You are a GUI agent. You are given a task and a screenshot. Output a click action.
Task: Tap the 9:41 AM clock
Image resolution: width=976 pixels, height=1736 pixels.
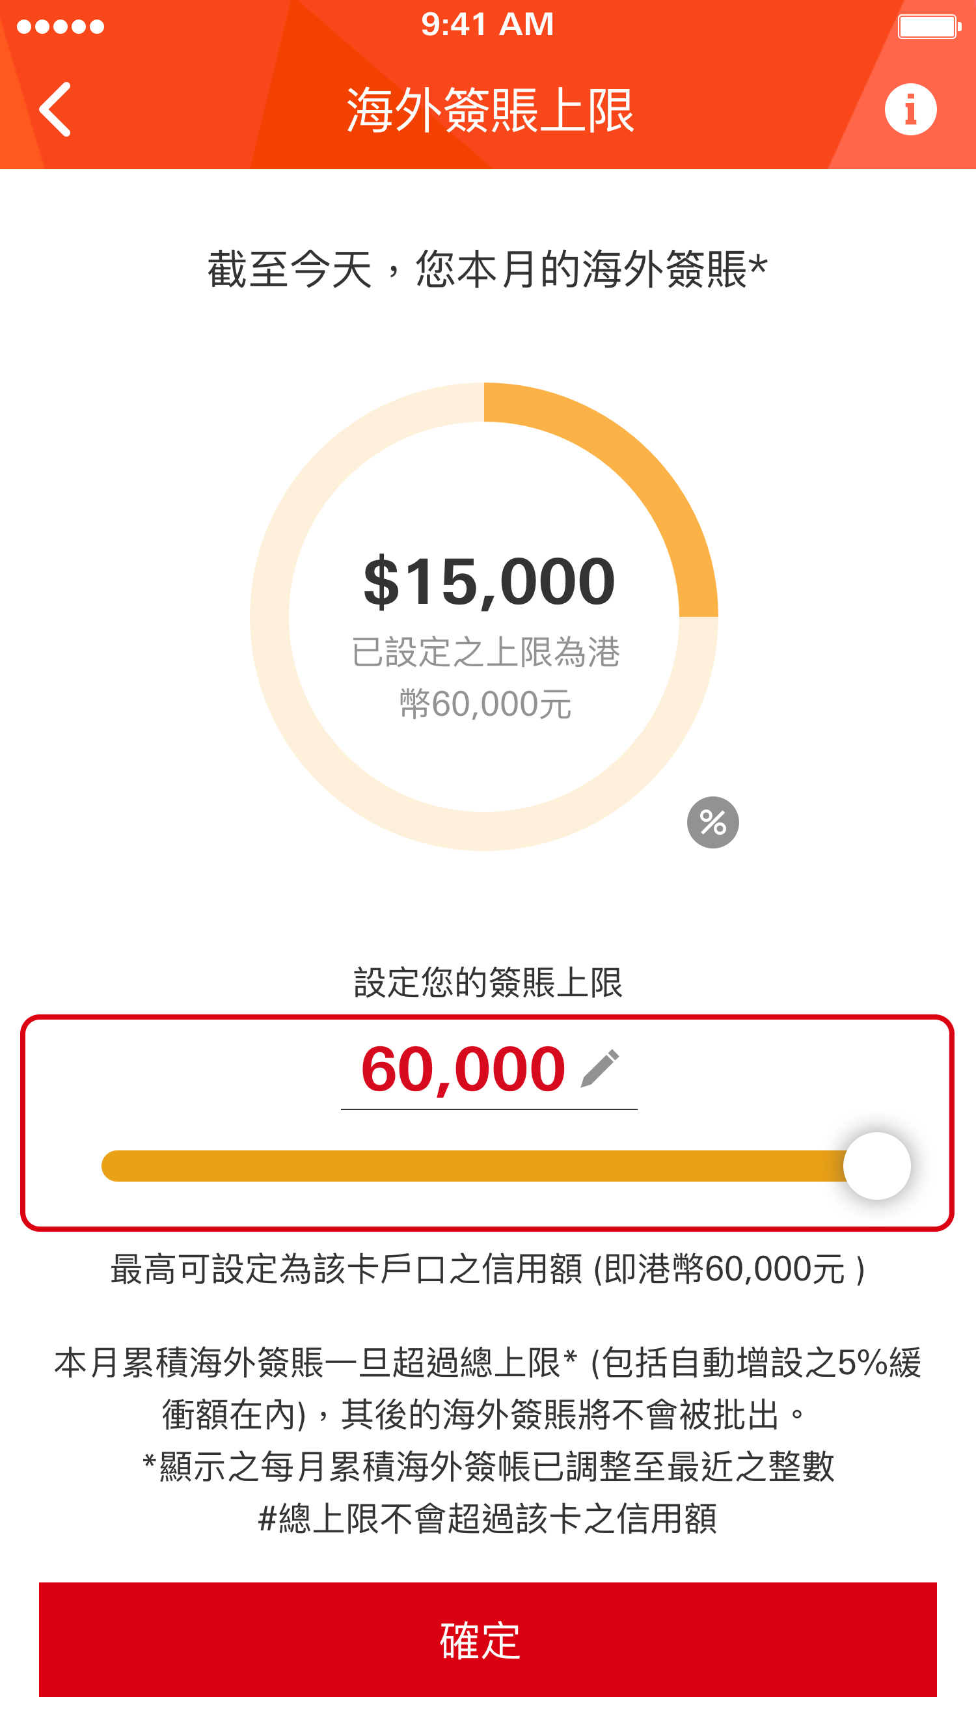click(487, 25)
